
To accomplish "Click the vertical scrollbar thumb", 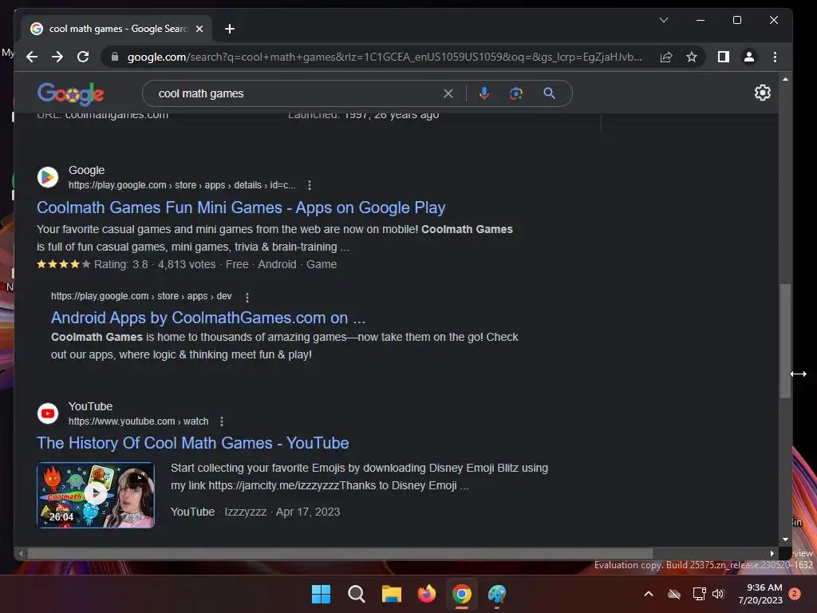I will click(x=785, y=341).
